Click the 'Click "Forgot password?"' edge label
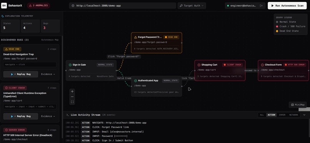 click(124, 56)
